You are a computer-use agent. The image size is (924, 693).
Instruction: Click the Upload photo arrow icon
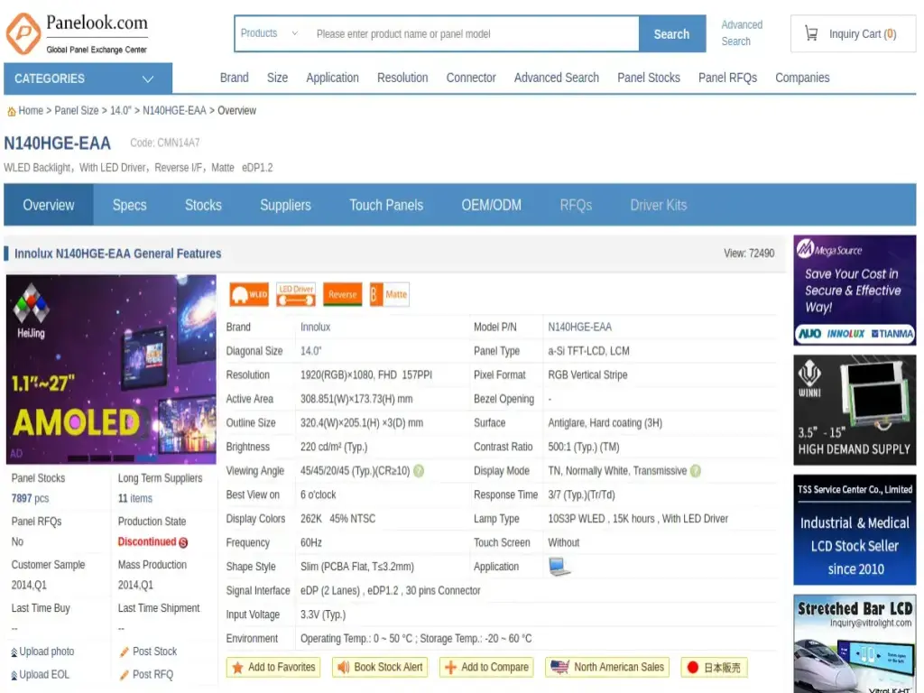click(x=14, y=652)
